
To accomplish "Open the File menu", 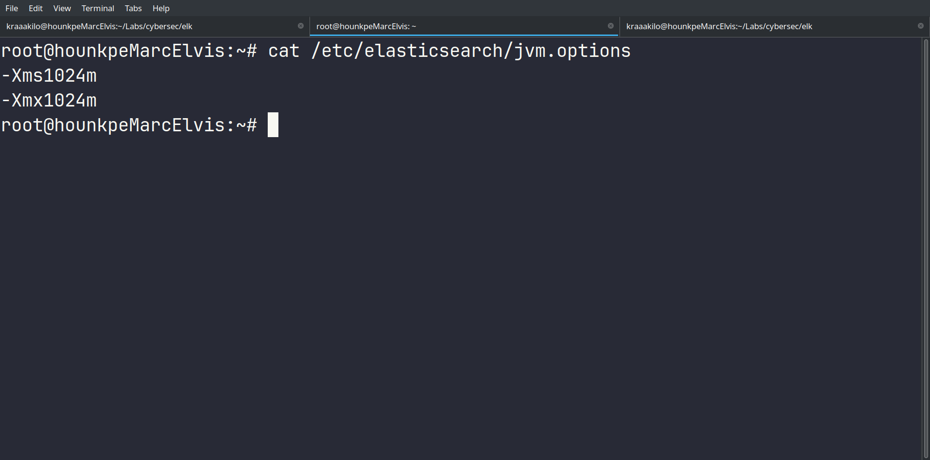I will pyautogui.click(x=12, y=8).
